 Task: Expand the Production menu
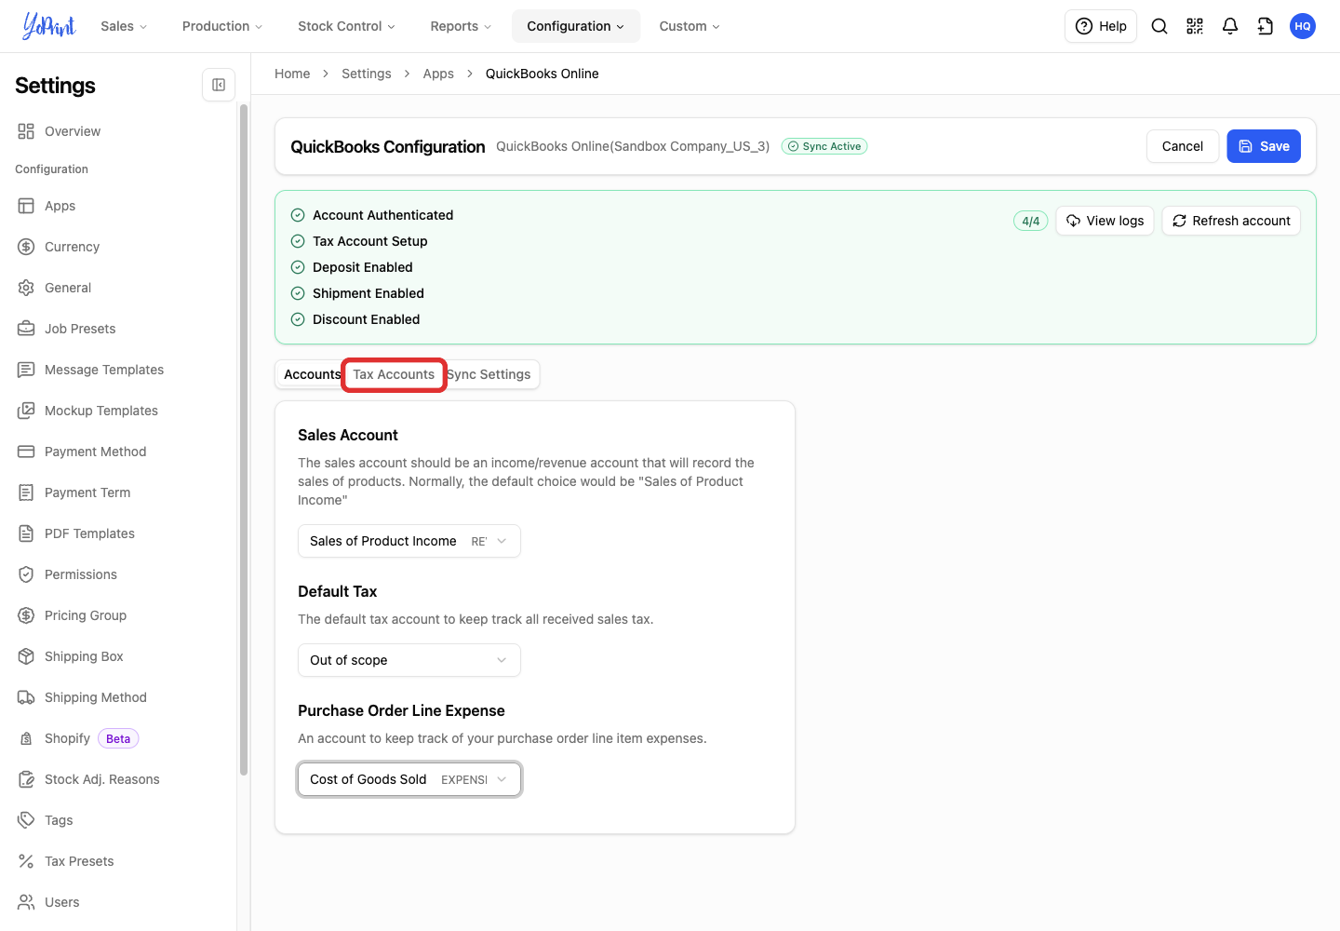click(x=222, y=26)
